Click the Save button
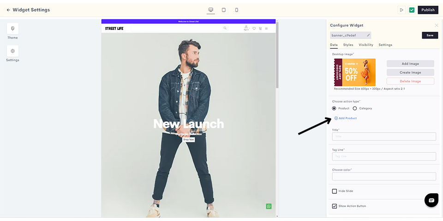The height and width of the screenshot is (221, 443). (x=430, y=35)
